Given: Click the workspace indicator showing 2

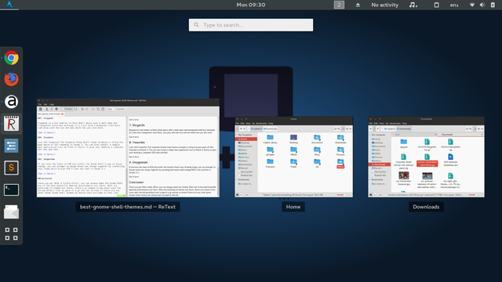Looking at the screenshot, I should point(339,5).
